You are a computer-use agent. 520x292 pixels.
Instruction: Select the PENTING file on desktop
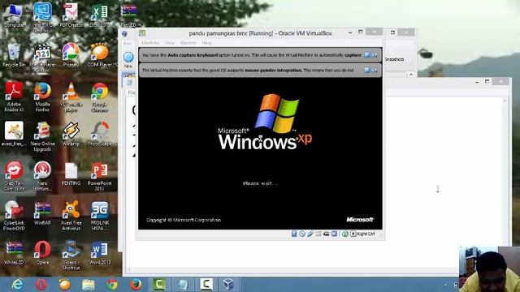tap(71, 174)
